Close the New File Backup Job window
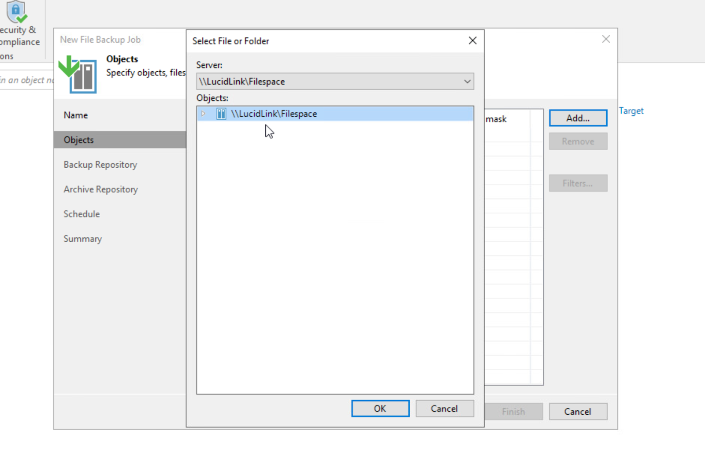 606,39
